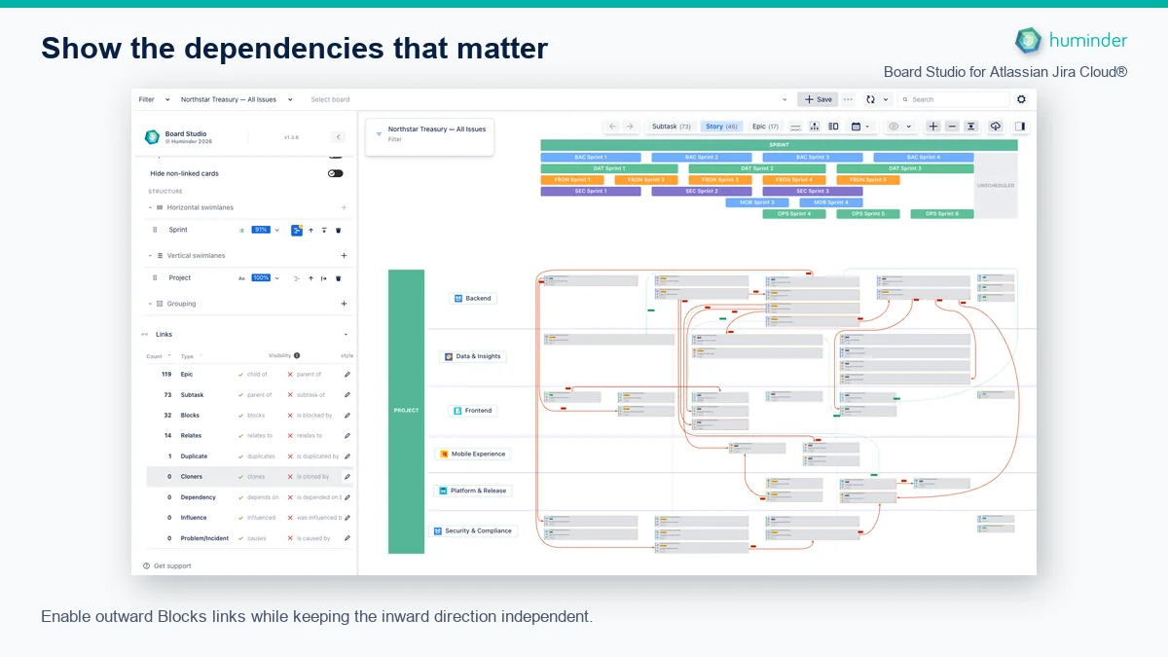Select the Subtask (73) tab

672,127
